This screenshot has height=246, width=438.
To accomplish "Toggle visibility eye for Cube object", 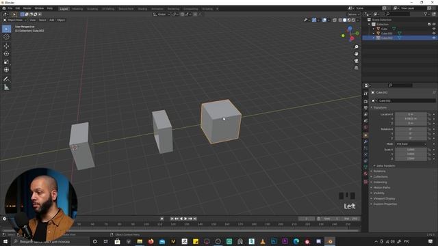I will point(434,29).
